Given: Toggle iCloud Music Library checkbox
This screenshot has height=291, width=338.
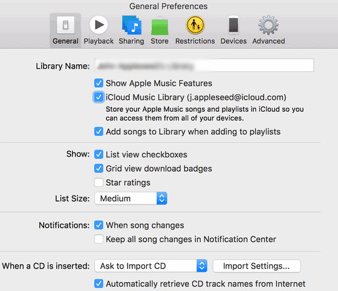Looking at the screenshot, I should tap(99, 97).
